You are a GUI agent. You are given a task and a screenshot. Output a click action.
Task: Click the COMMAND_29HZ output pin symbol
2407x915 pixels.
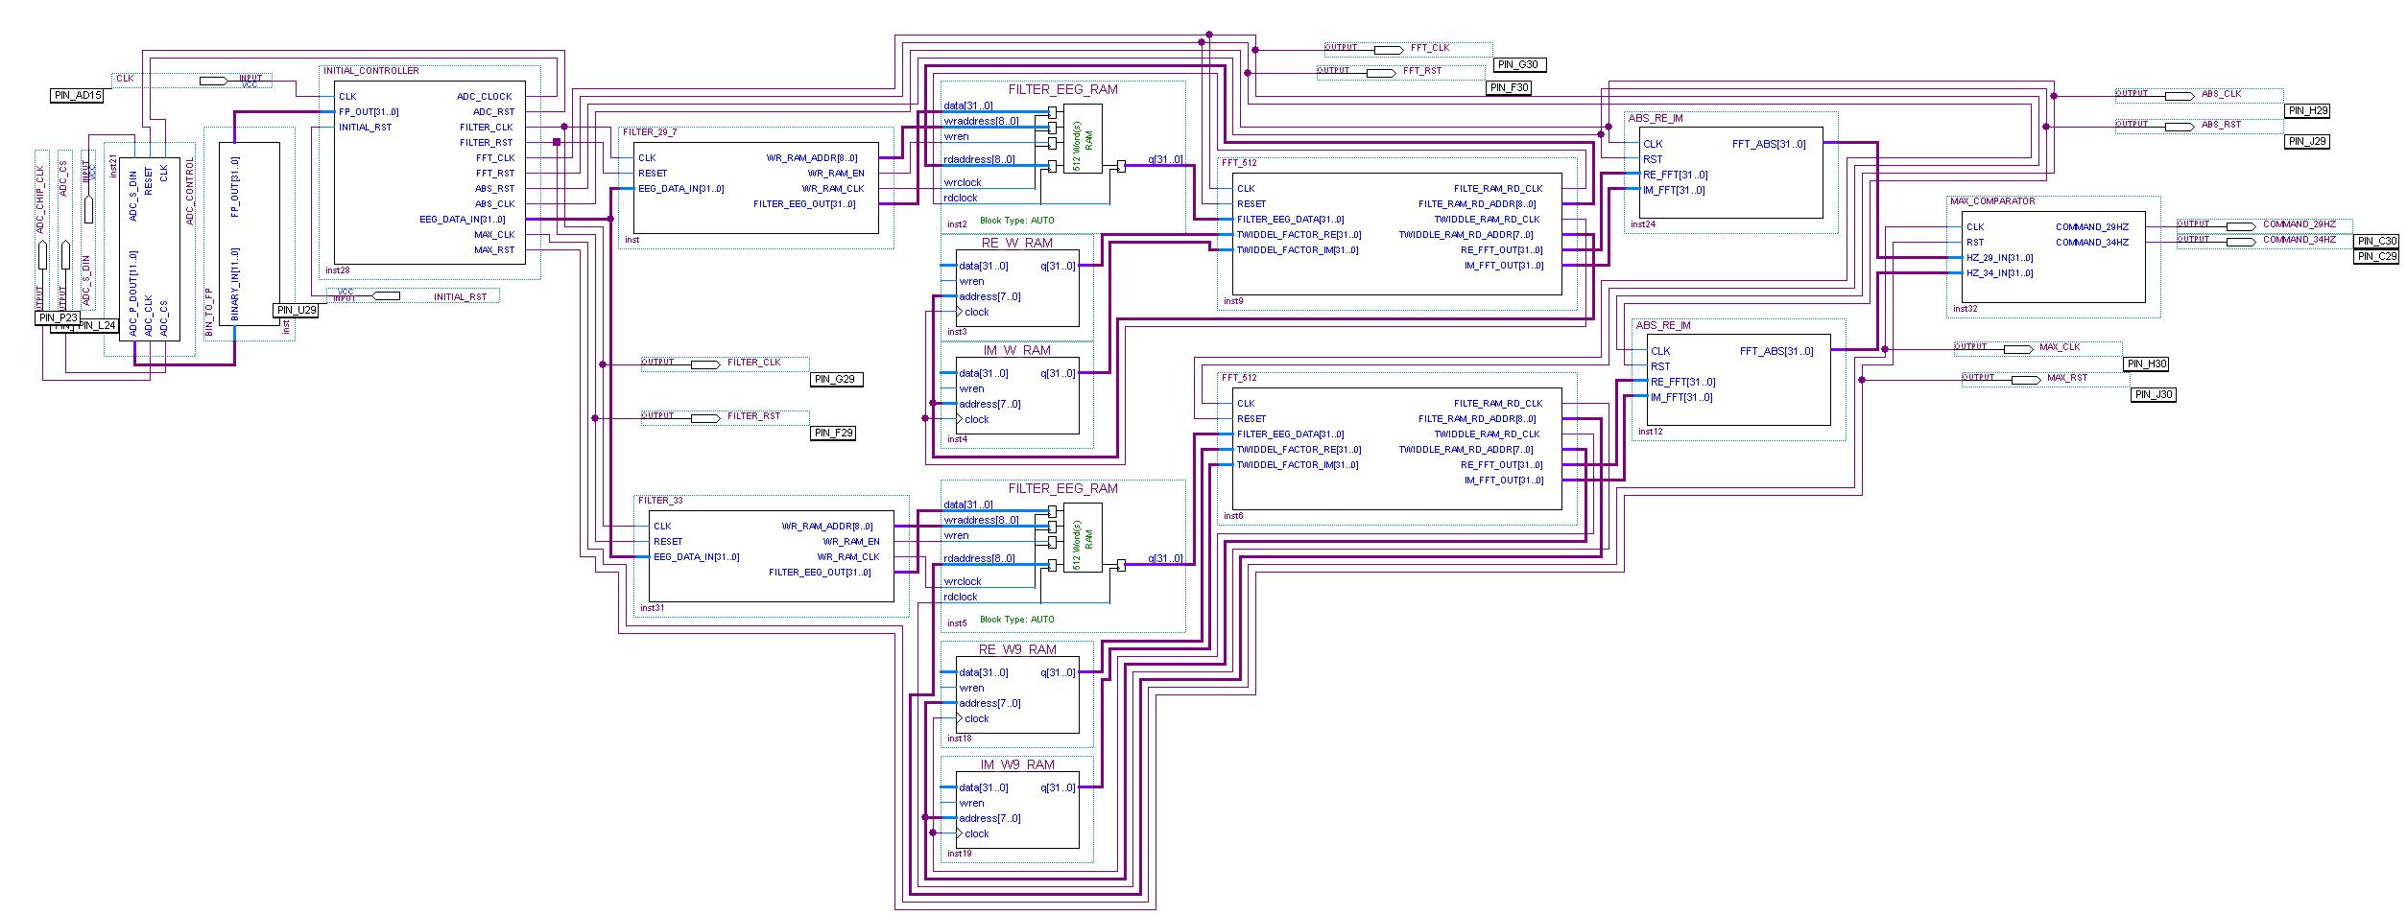[x=2240, y=226]
